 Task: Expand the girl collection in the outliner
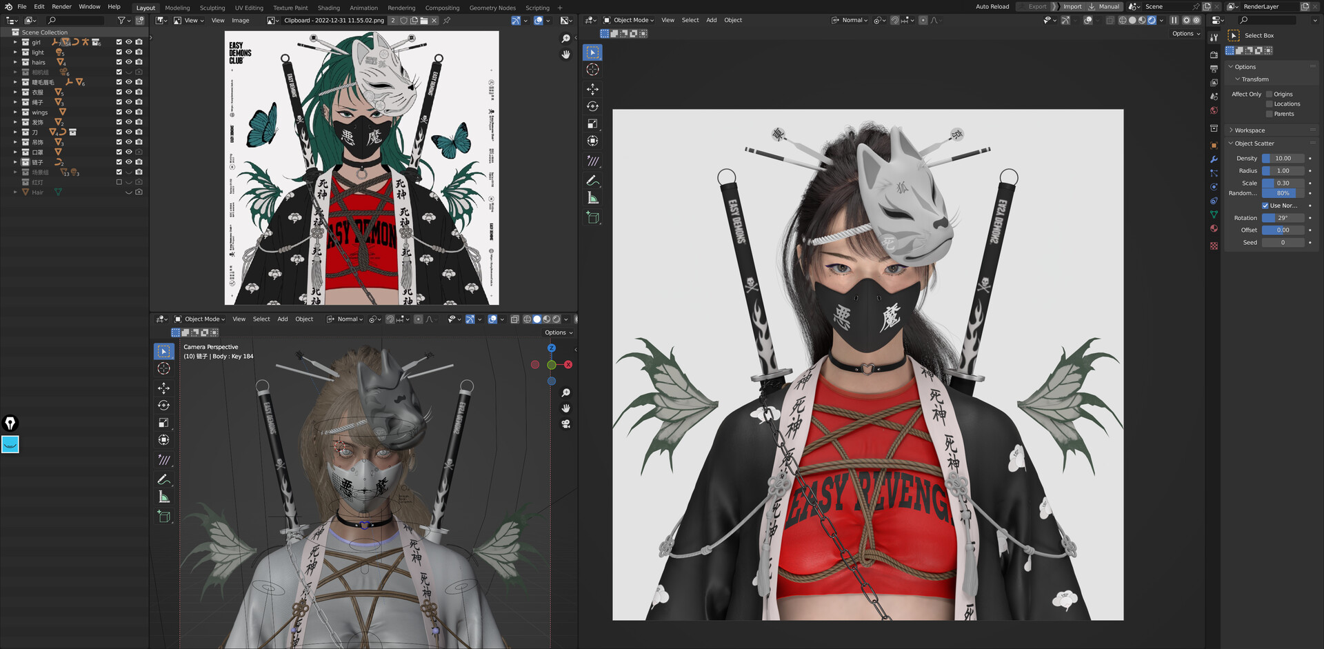15,42
